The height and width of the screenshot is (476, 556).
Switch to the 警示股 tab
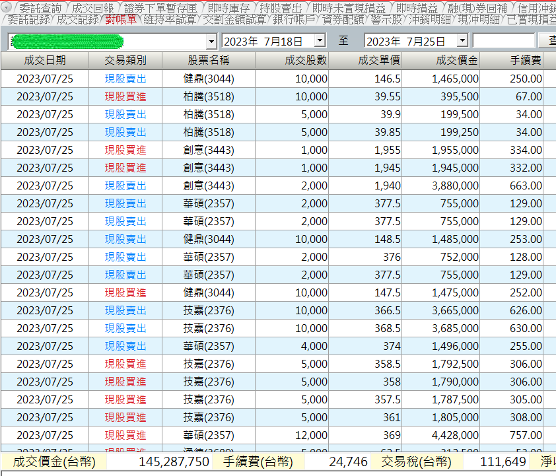[x=386, y=20]
